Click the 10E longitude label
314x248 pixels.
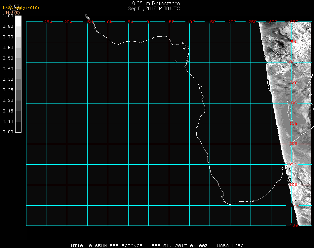191,22
